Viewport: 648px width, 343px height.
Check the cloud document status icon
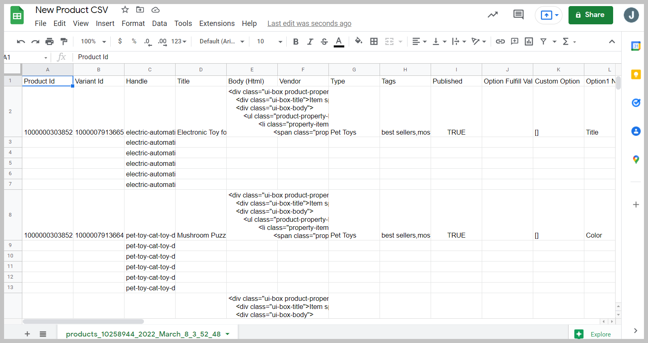[x=155, y=10]
